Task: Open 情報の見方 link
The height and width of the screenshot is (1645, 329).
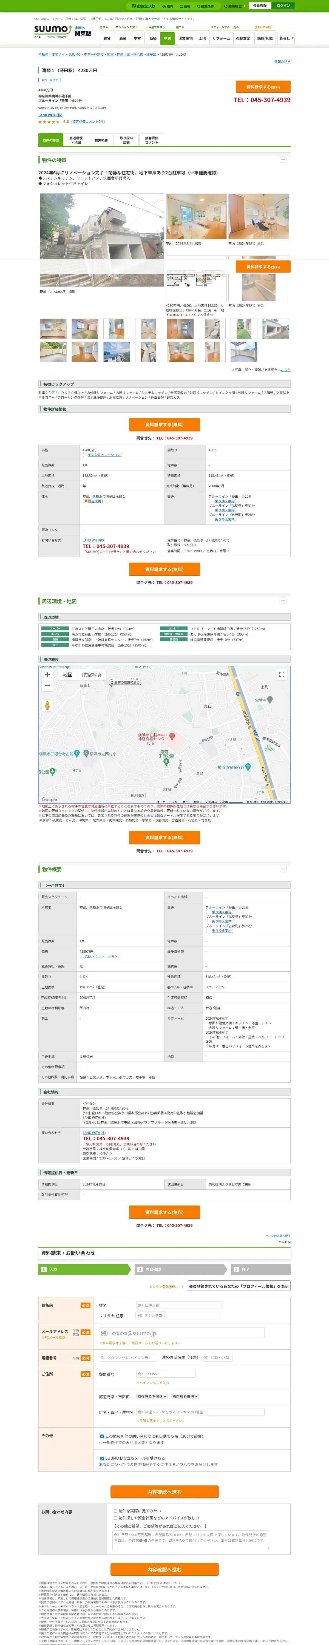Action: [282, 62]
